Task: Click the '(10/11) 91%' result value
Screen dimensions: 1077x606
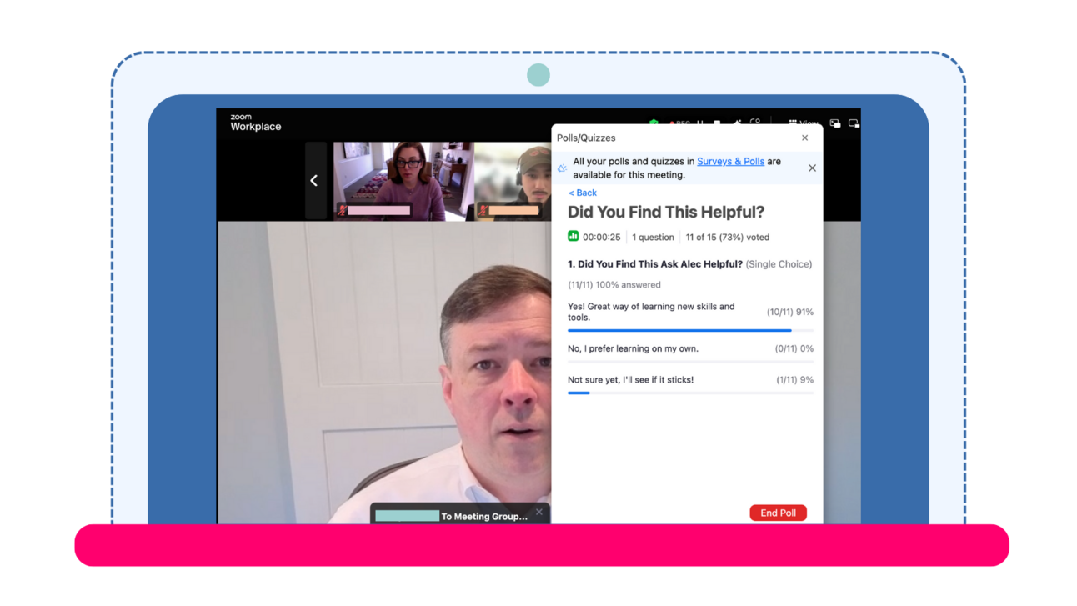Action: [x=789, y=312]
